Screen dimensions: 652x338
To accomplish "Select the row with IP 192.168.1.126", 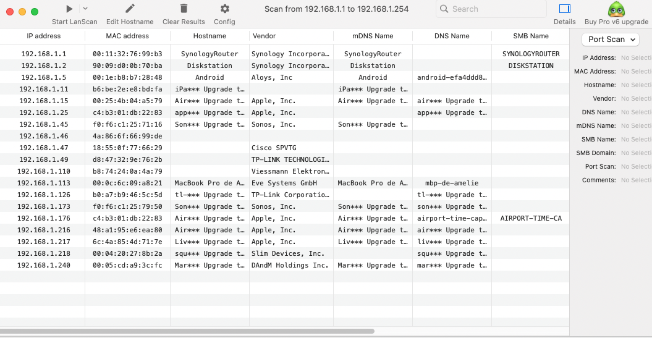I will coord(284,195).
